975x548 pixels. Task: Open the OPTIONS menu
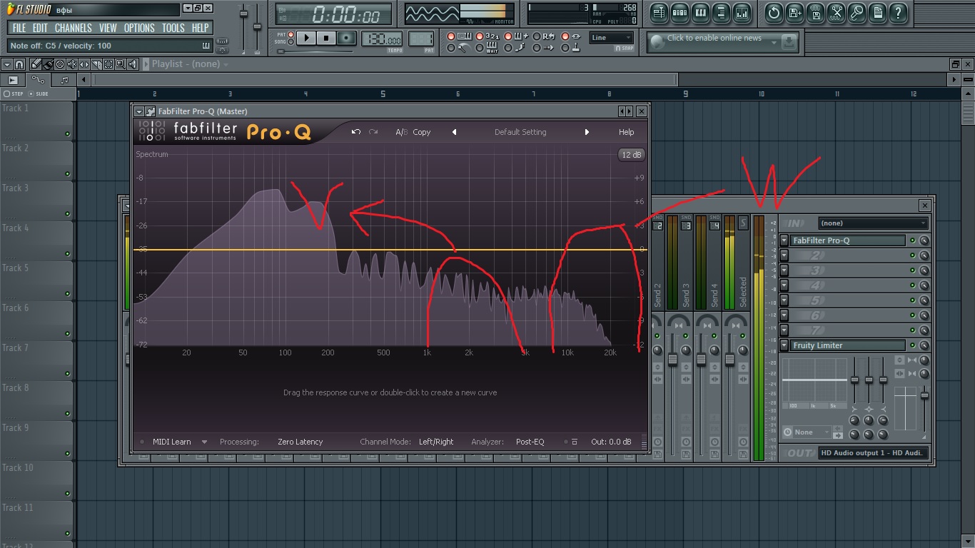point(139,28)
